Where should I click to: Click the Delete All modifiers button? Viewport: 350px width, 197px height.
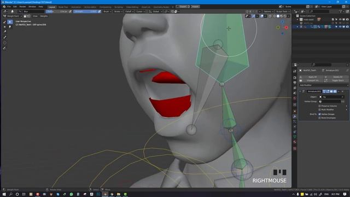pyautogui.click(x=336, y=77)
